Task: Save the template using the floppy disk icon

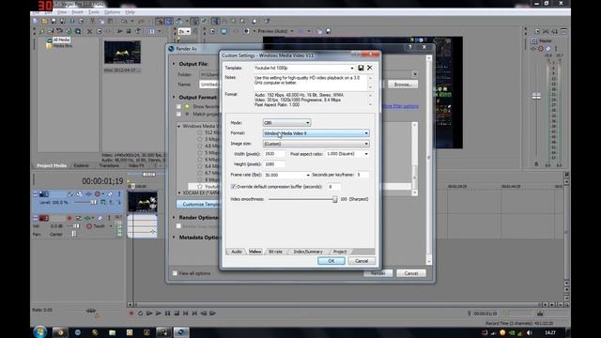Action: click(x=361, y=68)
